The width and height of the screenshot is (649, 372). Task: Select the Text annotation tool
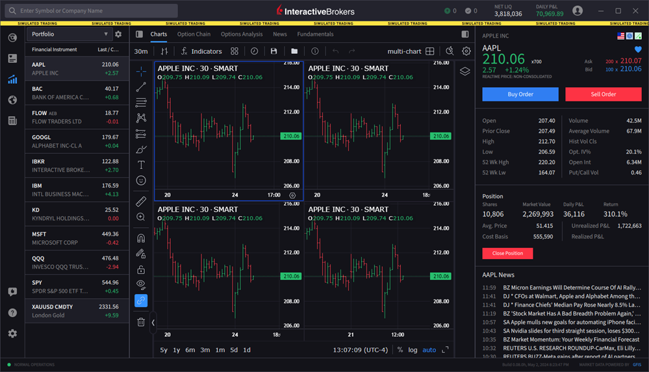pos(141,165)
